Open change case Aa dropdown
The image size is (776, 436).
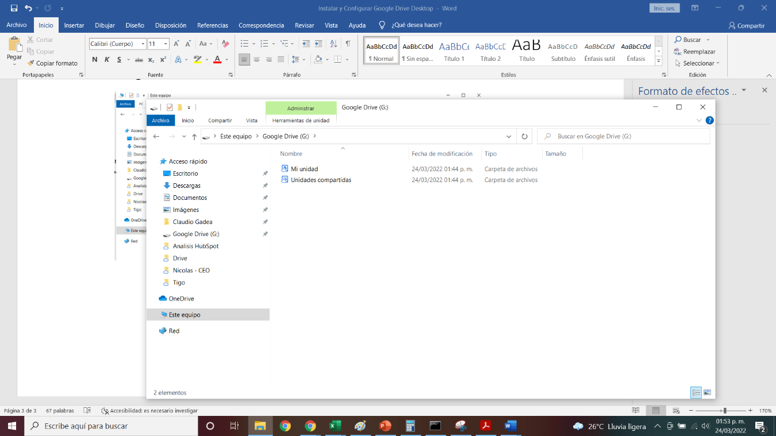coord(205,44)
